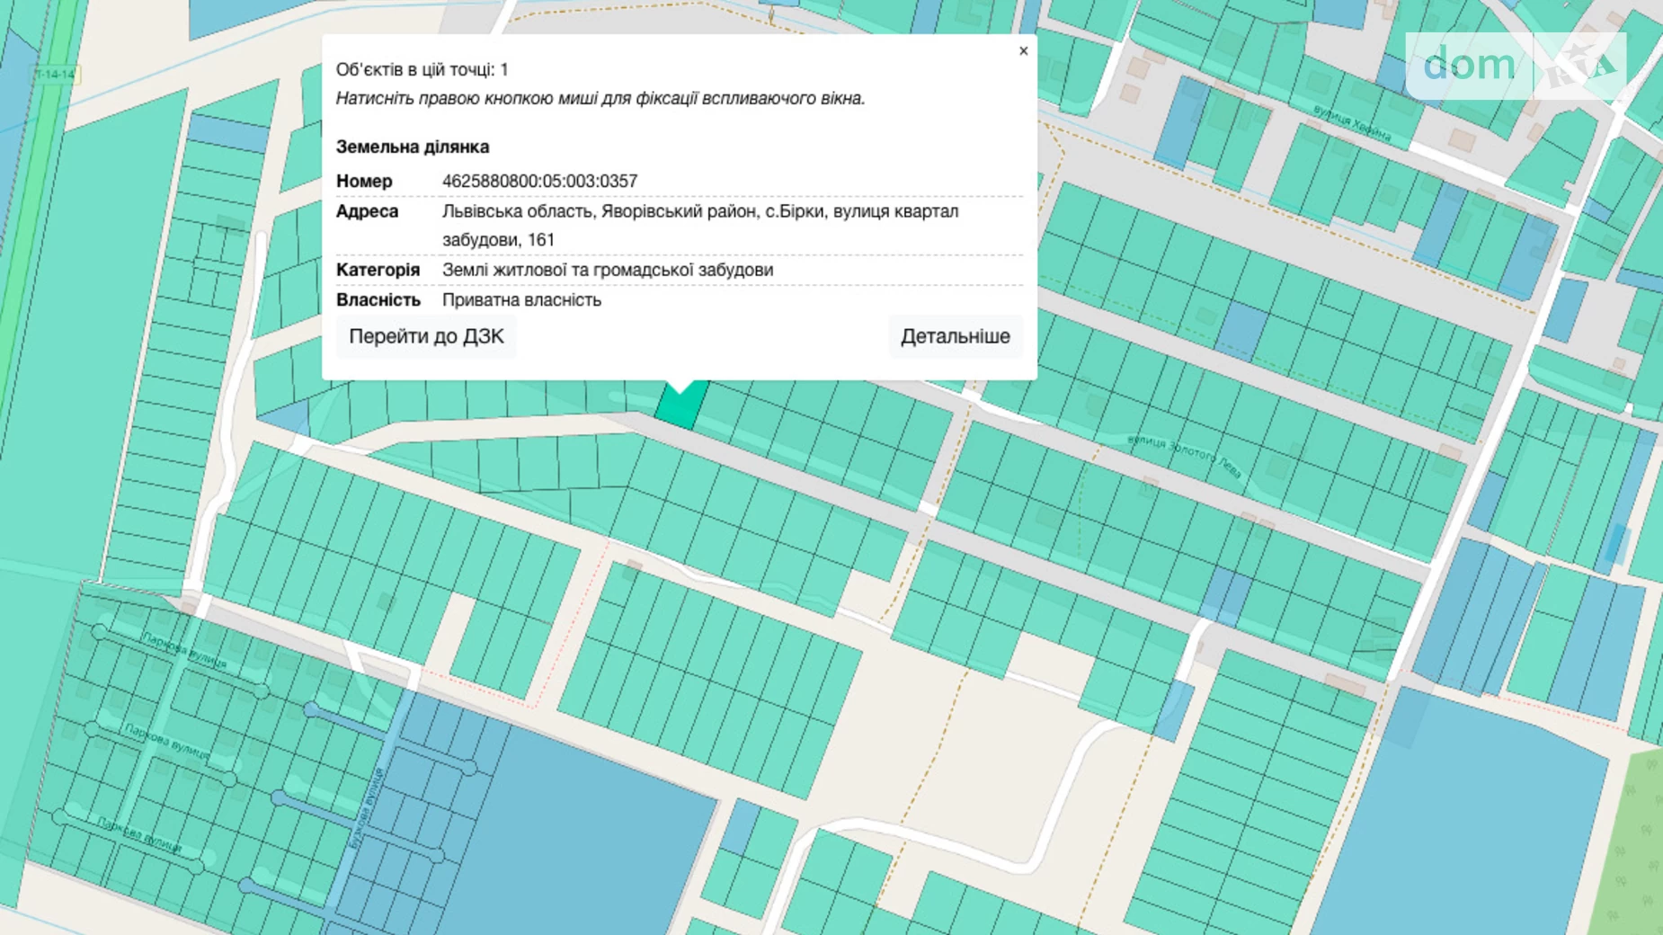This screenshot has height=935, width=1663.
Task: Click the hint text about right mouse button
Action: point(600,99)
